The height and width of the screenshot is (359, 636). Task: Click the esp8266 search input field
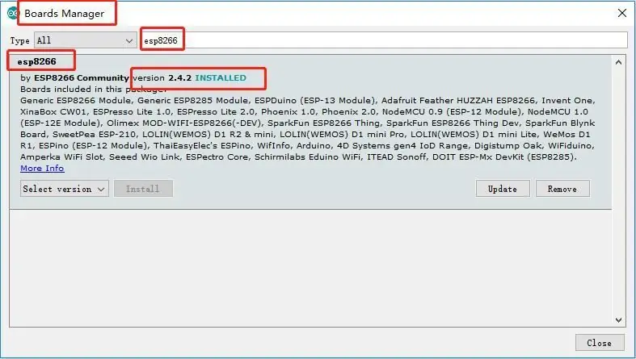tap(384, 40)
